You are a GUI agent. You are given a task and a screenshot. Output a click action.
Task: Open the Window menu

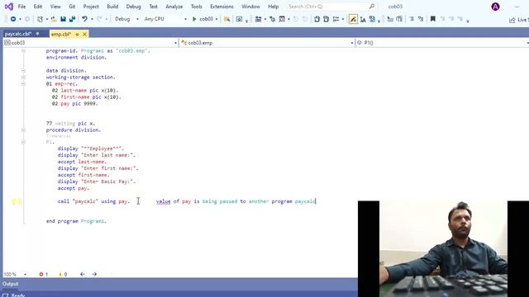click(250, 7)
